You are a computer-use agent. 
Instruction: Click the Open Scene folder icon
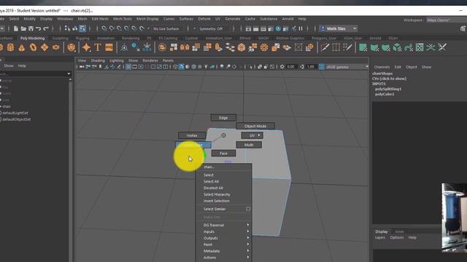pos(23,28)
